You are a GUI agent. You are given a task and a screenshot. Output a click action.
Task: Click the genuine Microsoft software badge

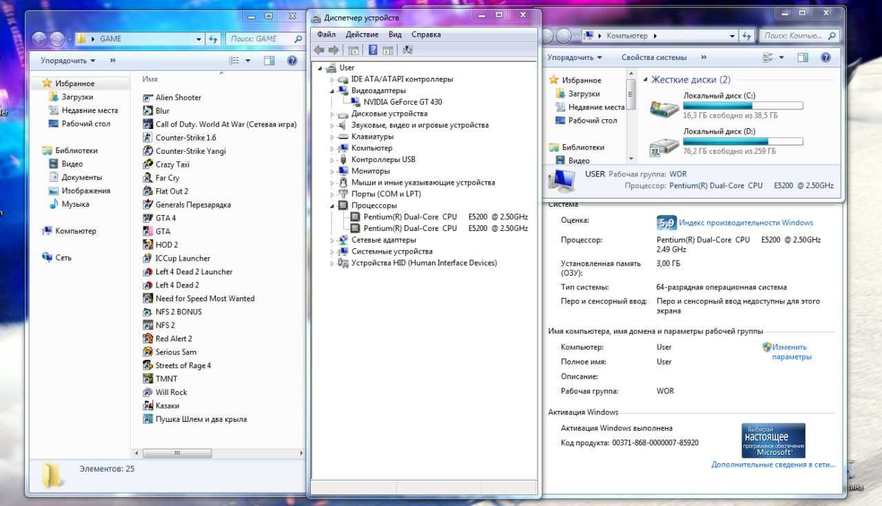(773, 441)
